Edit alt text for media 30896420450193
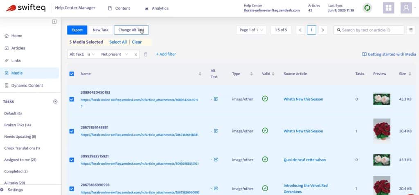Viewport: 419px width, 195px height. point(216,99)
